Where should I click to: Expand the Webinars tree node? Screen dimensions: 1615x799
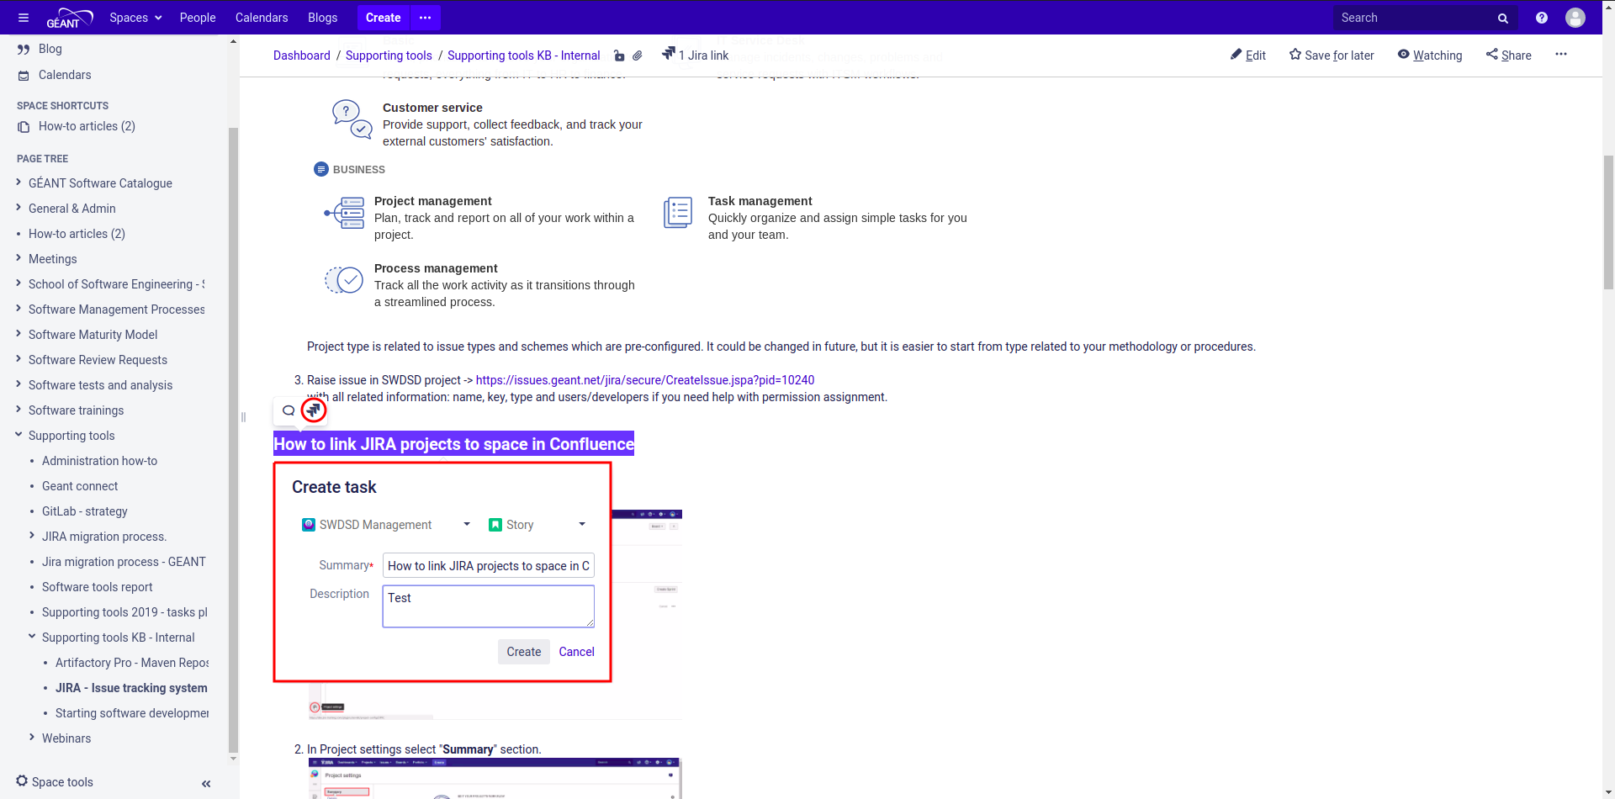[x=32, y=738]
